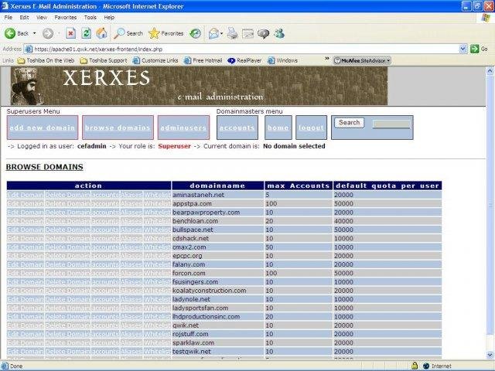Click Edit Domain for bullspace.net

(26, 230)
